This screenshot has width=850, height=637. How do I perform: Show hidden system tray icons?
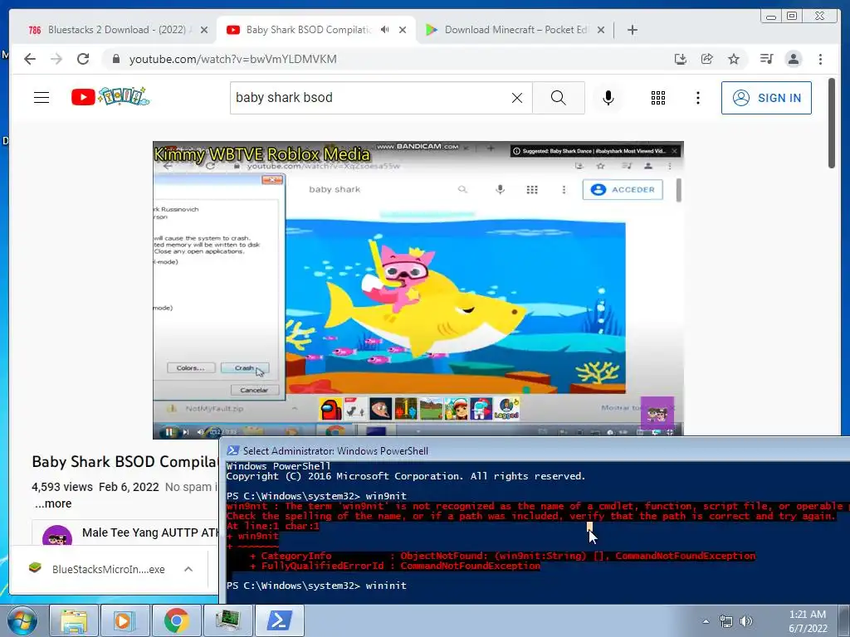click(x=706, y=621)
